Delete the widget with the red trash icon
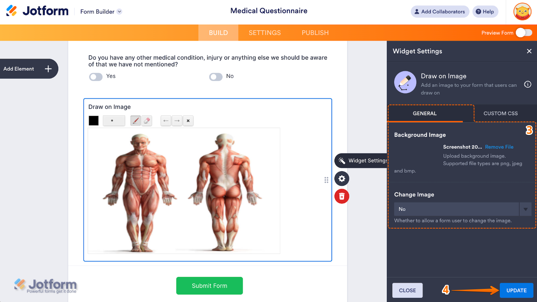The width and height of the screenshot is (537, 302). coord(342,196)
